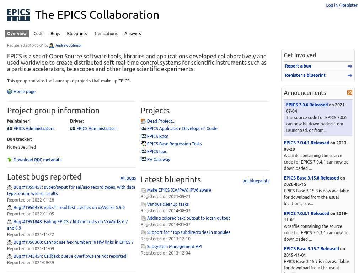Open EPICS Application Developers' Guide project
Viewport: 364px width, 273px height.
click(182, 129)
